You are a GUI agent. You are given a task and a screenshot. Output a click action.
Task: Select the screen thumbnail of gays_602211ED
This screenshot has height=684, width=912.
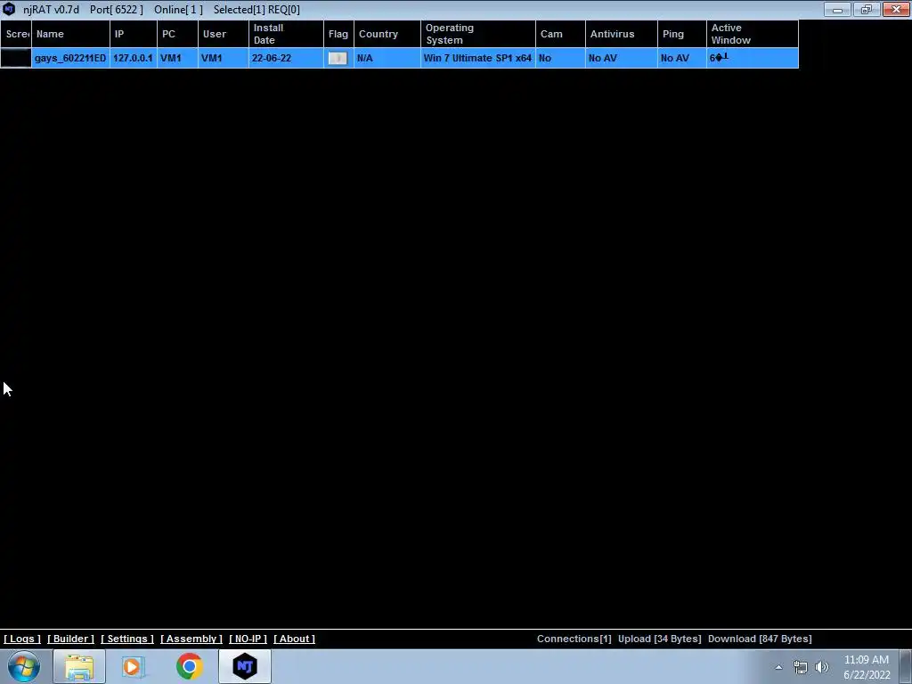click(16, 58)
